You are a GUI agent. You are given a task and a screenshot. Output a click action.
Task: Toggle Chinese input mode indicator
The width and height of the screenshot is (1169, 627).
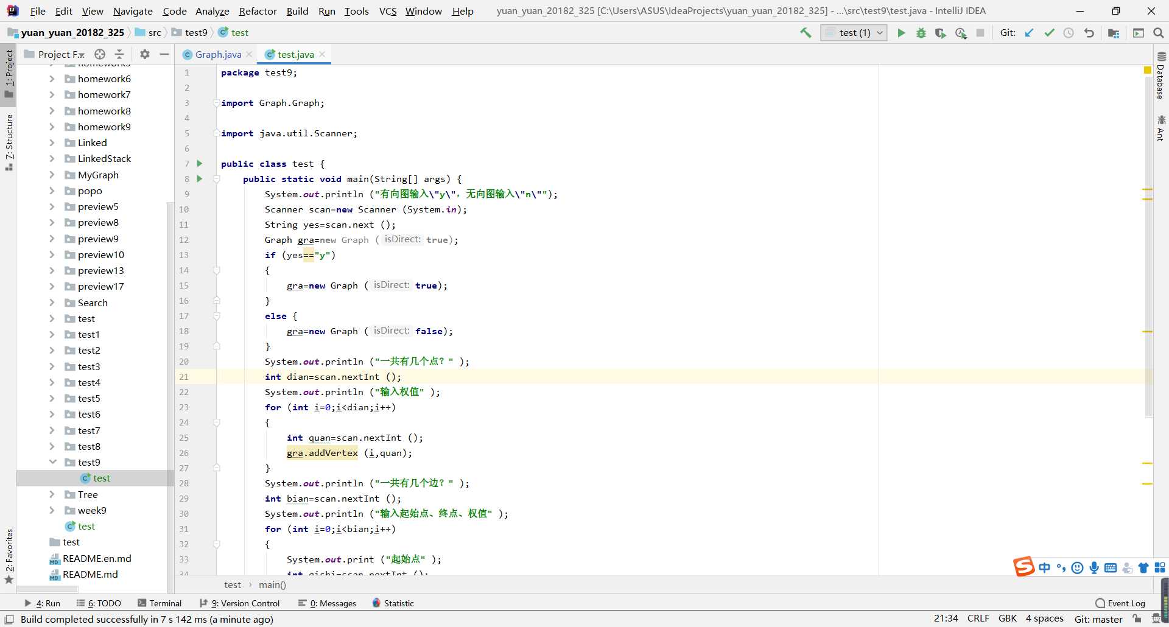(x=1045, y=568)
